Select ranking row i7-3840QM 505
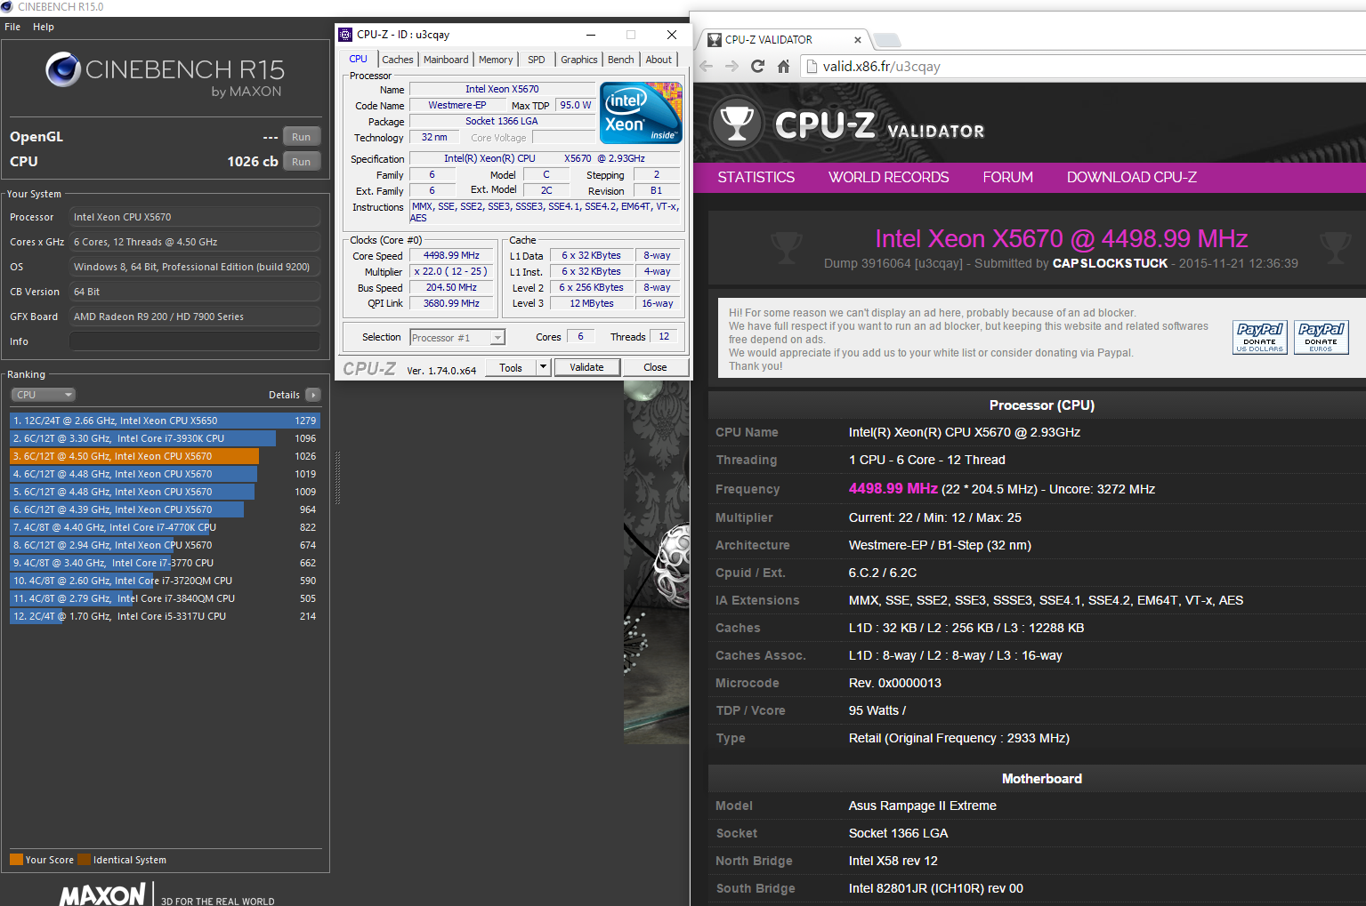This screenshot has width=1366, height=906. (165, 598)
